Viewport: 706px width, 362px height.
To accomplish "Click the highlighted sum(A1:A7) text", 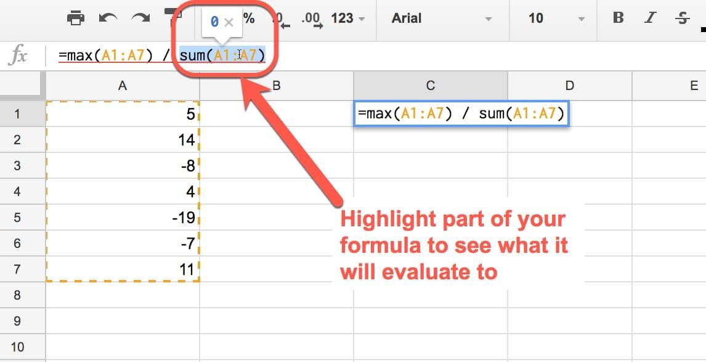I will coord(223,55).
